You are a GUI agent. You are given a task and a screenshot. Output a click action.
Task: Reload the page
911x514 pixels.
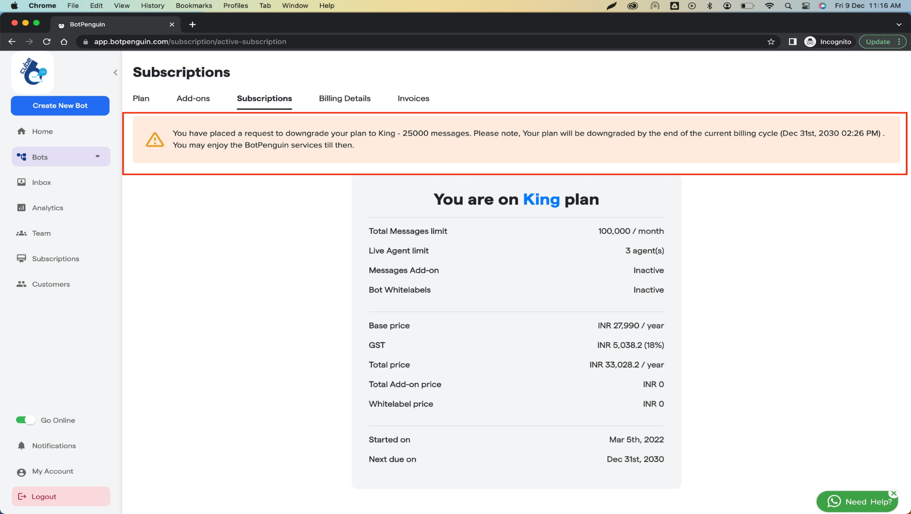(x=47, y=42)
